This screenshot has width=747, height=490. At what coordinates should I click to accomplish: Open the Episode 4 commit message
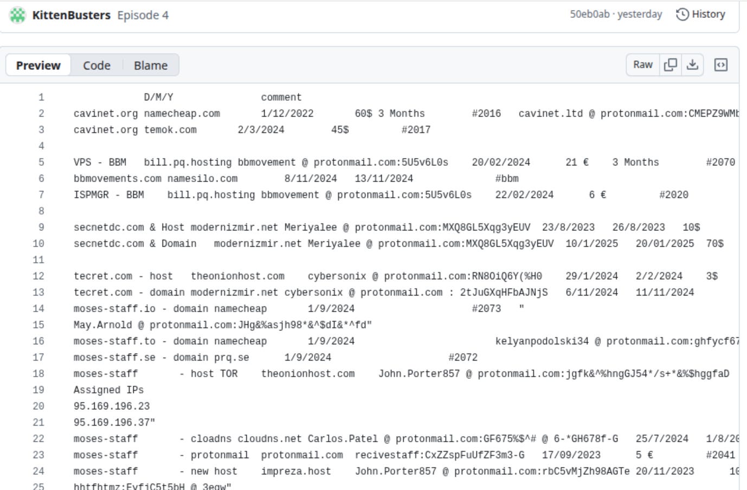(x=143, y=15)
